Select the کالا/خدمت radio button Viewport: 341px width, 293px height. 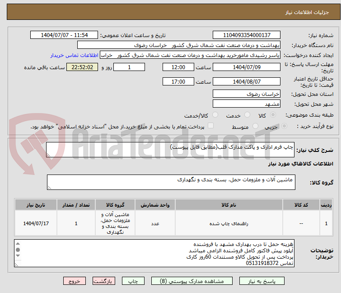tap(215, 115)
